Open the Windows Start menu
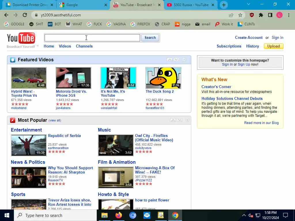The width and height of the screenshot is (295, 221). (x=7, y=215)
